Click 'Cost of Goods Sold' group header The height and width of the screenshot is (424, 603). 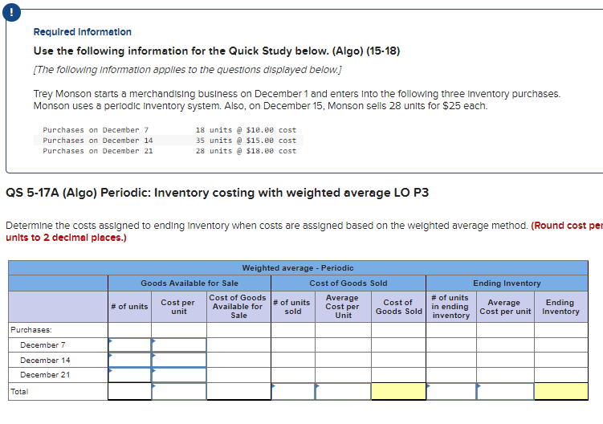348,283
